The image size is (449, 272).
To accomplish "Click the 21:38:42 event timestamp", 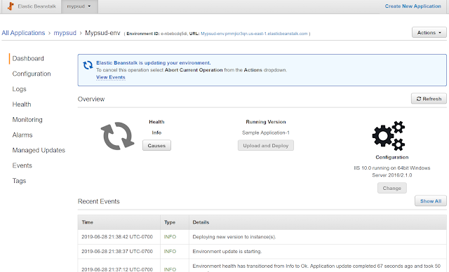I will click(117, 237).
